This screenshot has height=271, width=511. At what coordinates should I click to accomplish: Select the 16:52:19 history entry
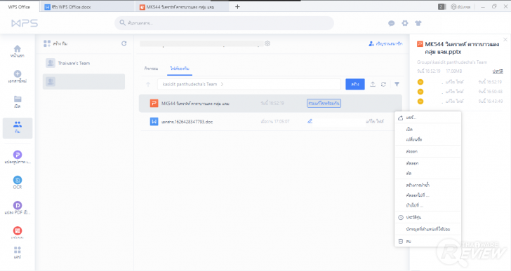click(x=460, y=82)
